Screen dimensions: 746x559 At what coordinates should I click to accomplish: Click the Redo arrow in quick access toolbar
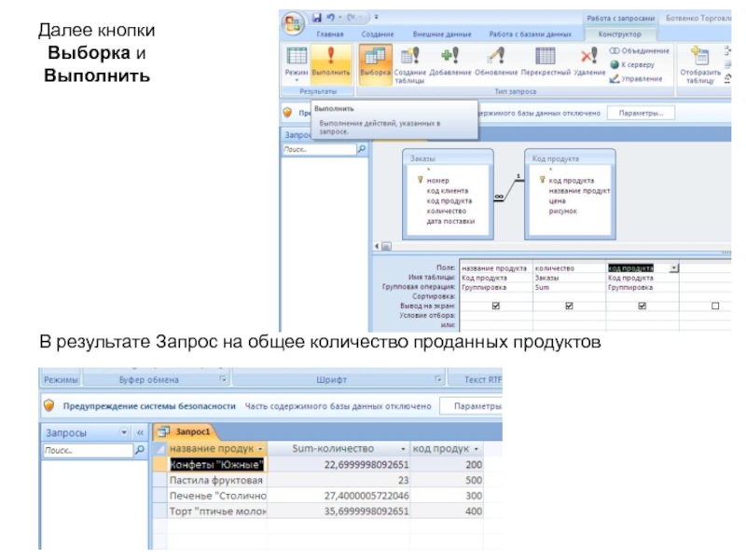351,18
